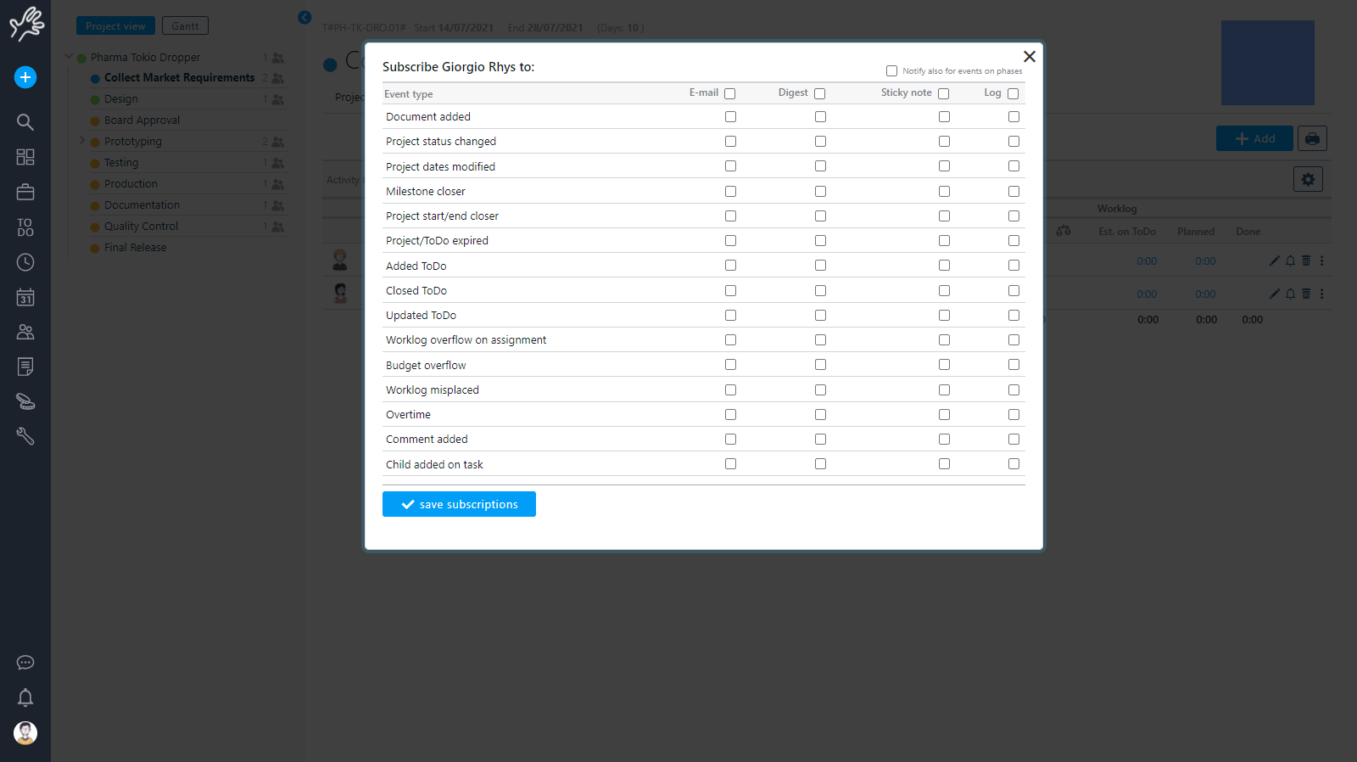
Task: Switch to Project view tab
Action: [115, 26]
